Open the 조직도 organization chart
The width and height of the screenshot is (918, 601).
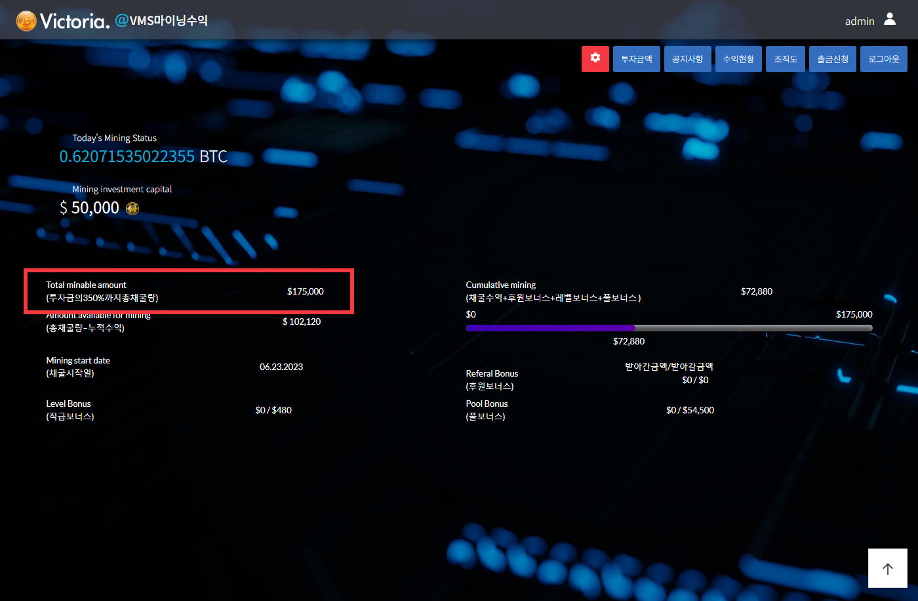tap(785, 59)
